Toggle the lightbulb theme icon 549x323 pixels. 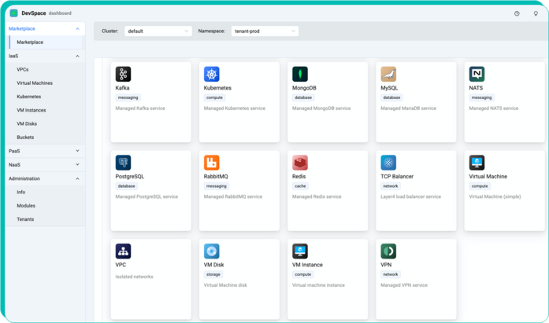click(x=536, y=13)
